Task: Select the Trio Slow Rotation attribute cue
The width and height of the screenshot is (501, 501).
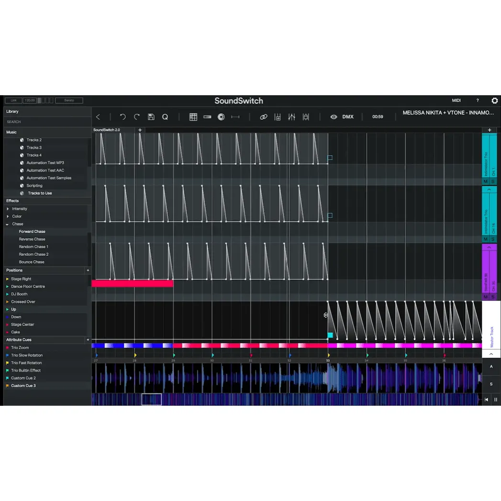Action: pyautogui.click(x=27, y=356)
